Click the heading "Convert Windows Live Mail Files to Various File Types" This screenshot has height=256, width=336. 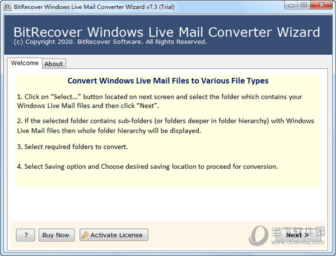coord(168,80)
